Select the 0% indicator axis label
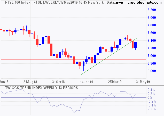The image size is (164, 116). 150,98
